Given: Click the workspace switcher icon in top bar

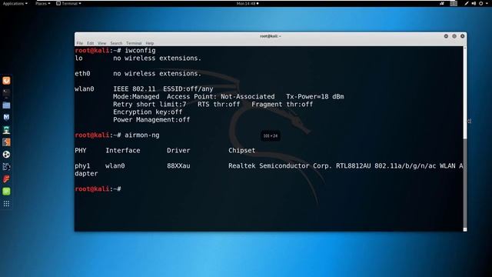Looking at the screenshot, I should point(454,3).
